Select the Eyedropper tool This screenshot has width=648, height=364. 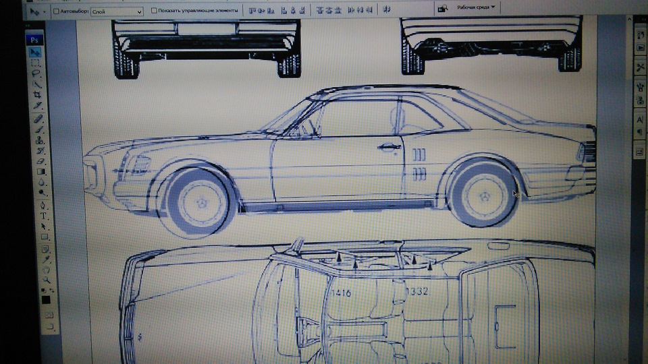tap(45, 260)
